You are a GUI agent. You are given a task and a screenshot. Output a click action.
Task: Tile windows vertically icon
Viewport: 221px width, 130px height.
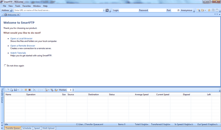coord(217,10)
